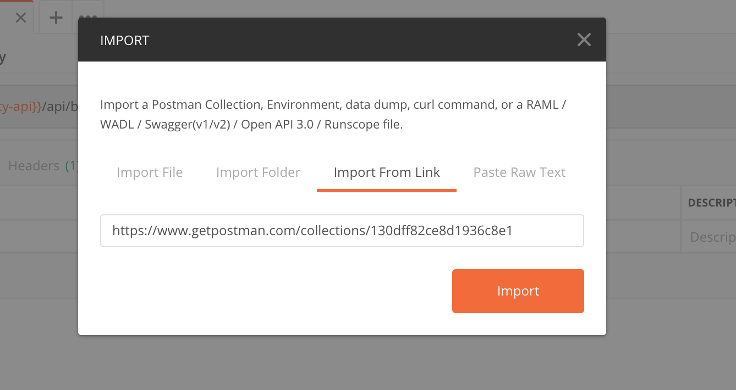
Task: Switch to the Import File tab
Action: pos(149,172)
